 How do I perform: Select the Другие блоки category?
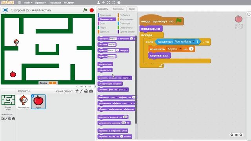pyautogui.click(x=127, y=32)
